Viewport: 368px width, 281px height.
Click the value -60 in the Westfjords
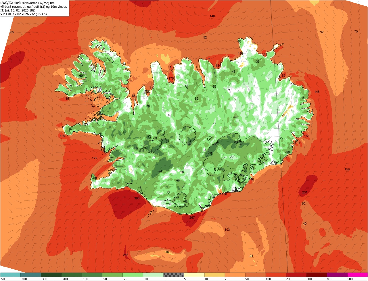pos(80,76)
